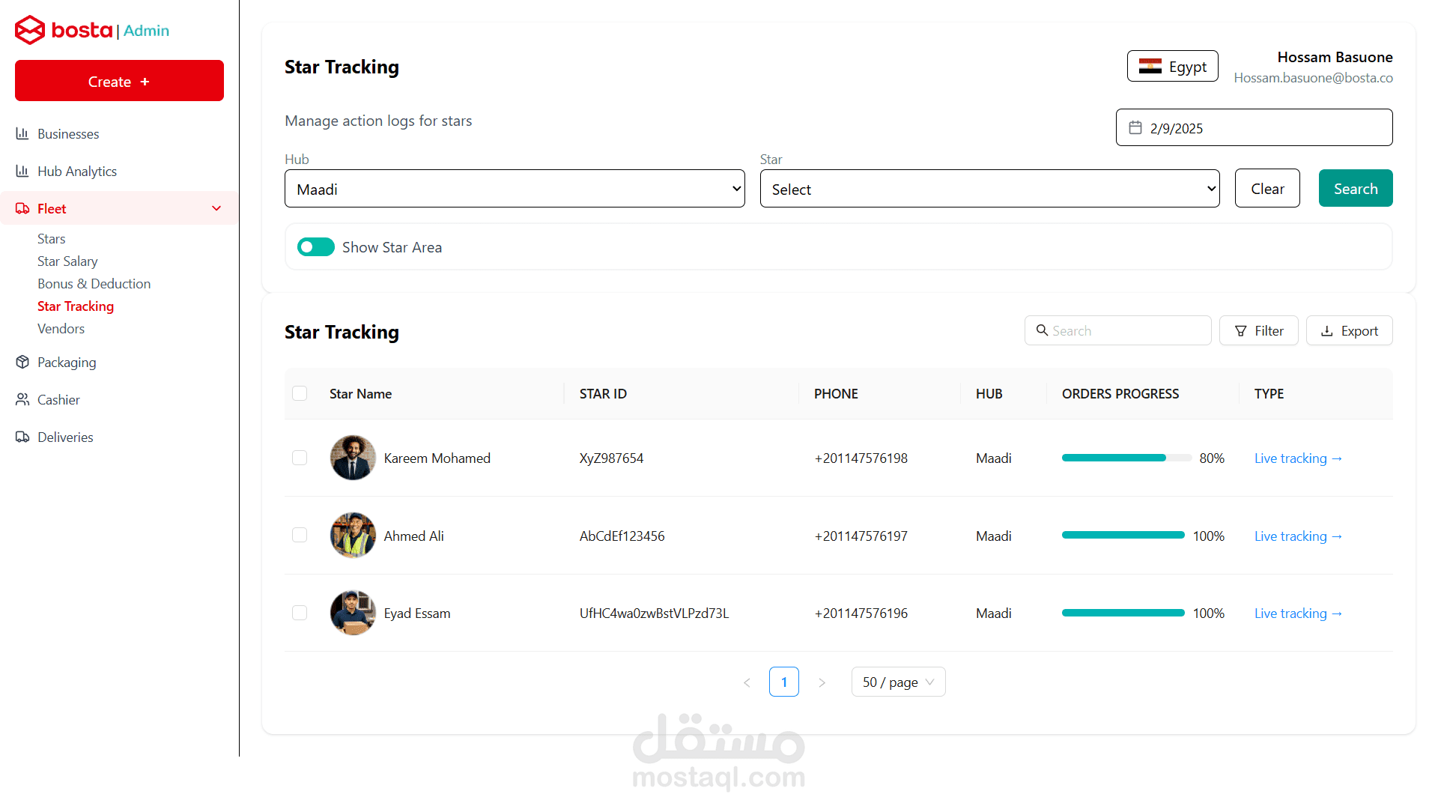Open the 50 / page size dropdown
1438x809 pixels.
coord(898,682)
